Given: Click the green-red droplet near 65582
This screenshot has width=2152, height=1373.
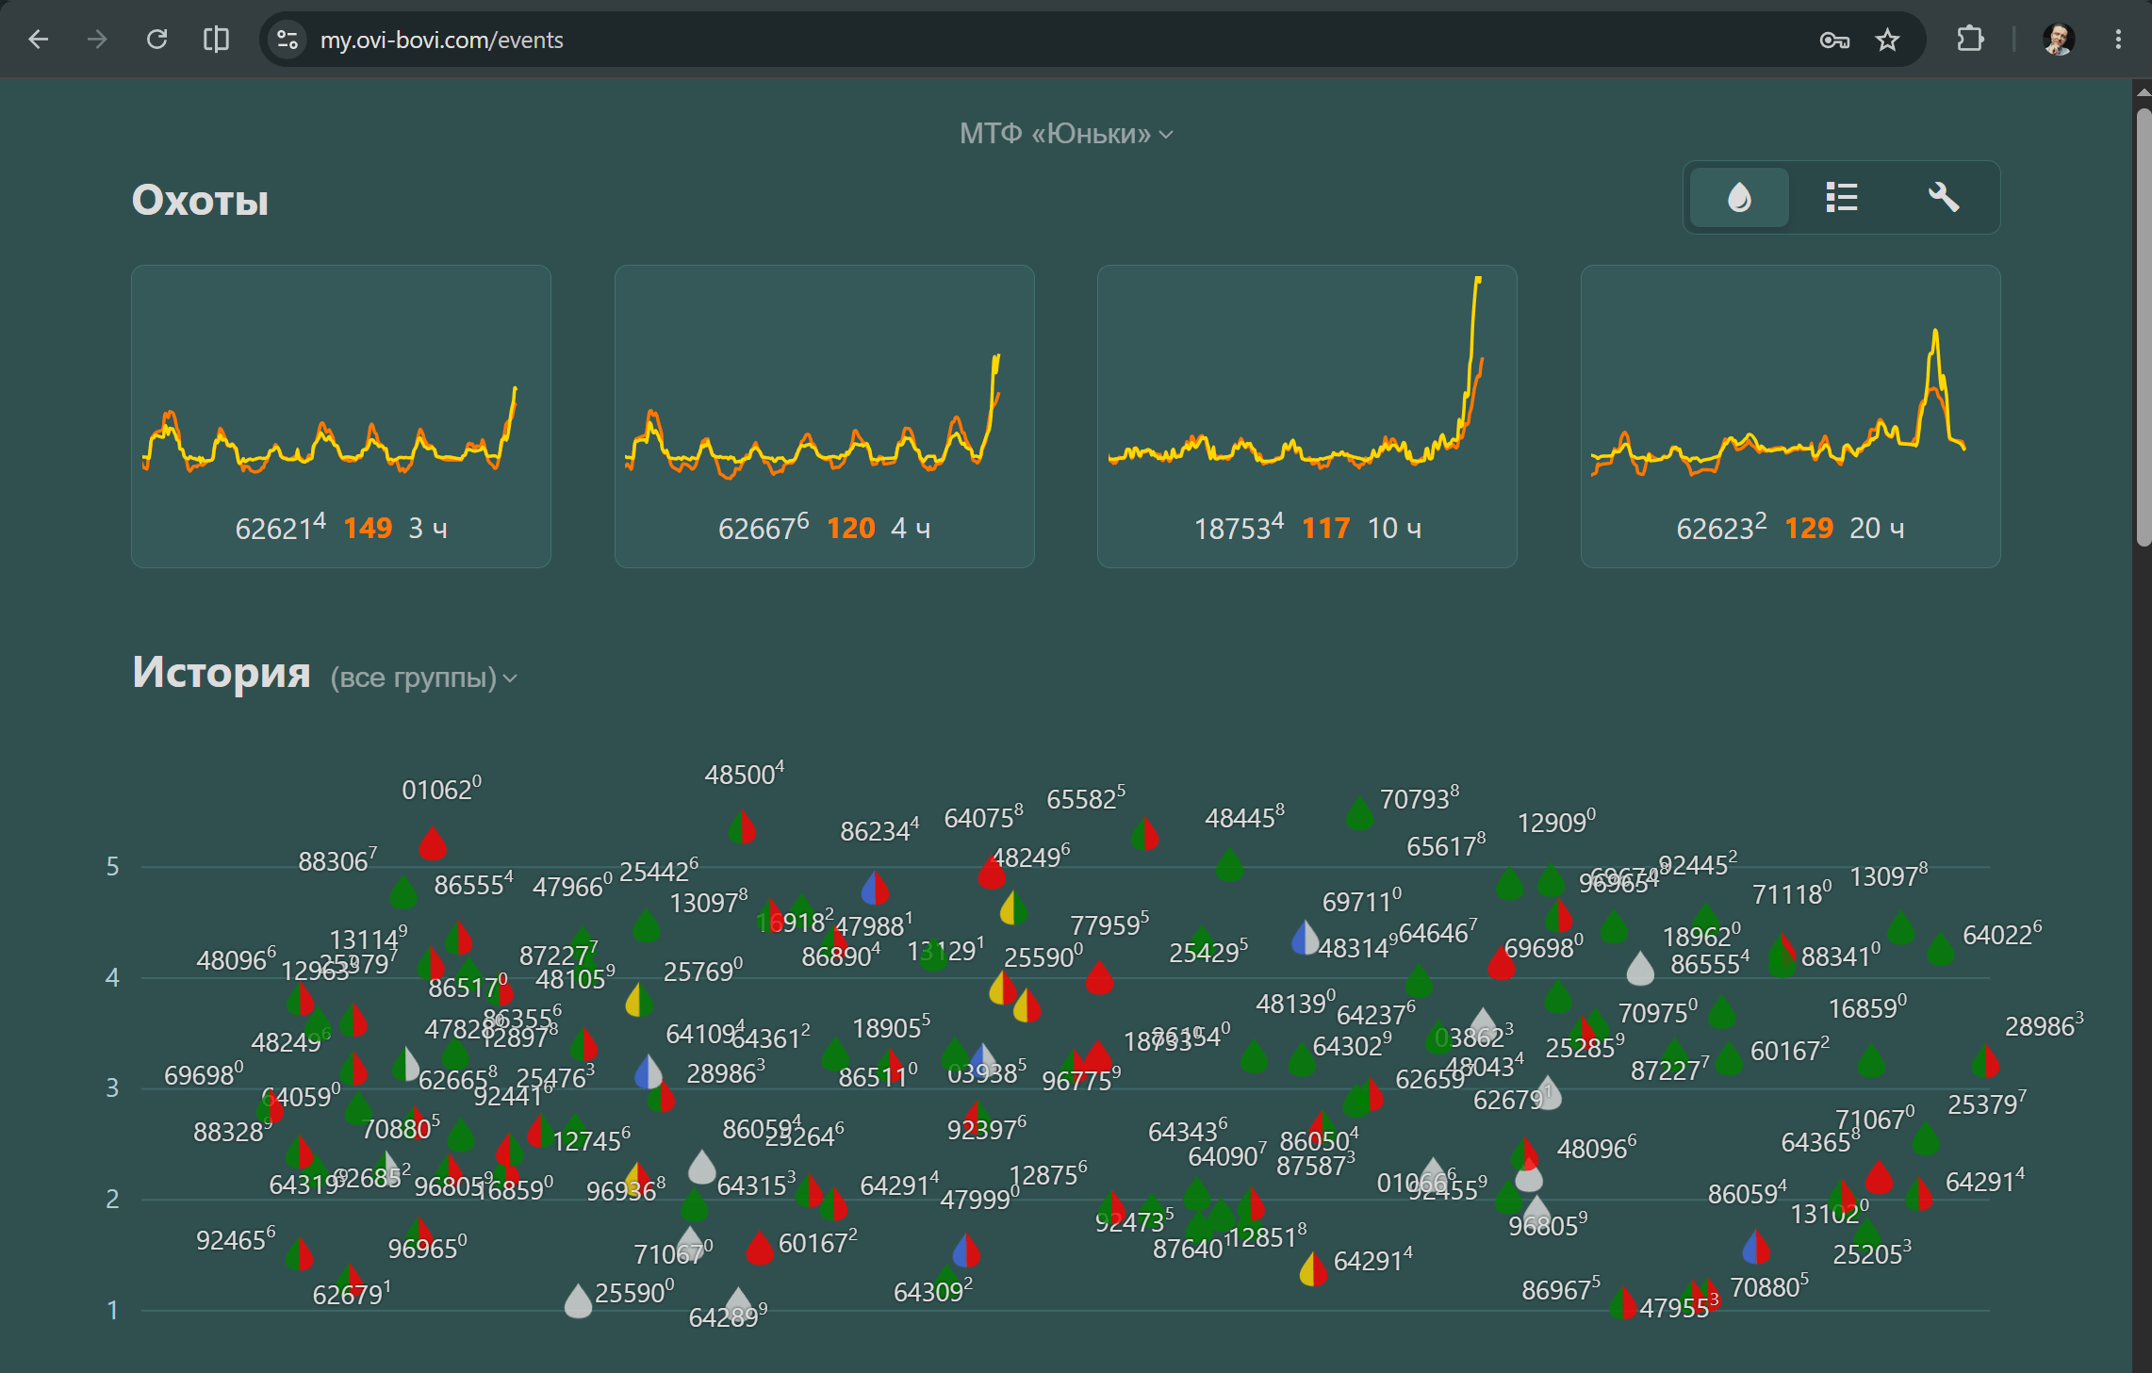Looking at the screenshot, I should pyautogui.click(x=1144, y=834).
